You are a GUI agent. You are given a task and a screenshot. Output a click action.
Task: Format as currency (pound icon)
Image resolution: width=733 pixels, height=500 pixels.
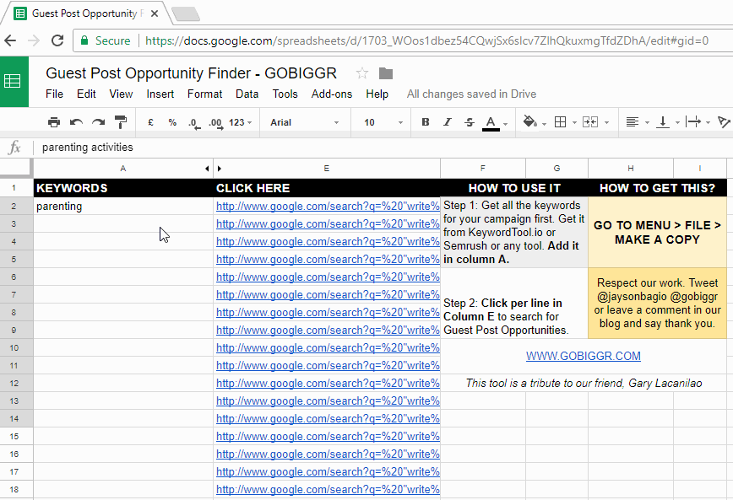pyautogui.click(x=150, y=122)
